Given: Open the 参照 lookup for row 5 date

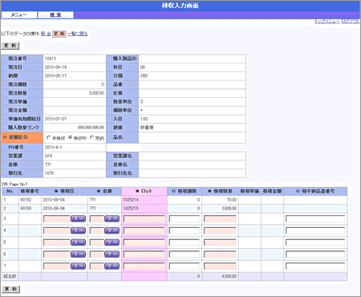Looking at the screenshot, I should point(78,242).
